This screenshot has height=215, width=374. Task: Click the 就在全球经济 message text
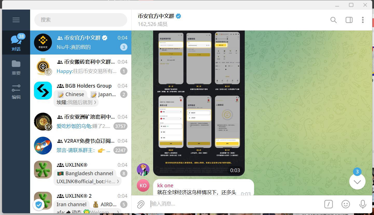coord(197,192)
